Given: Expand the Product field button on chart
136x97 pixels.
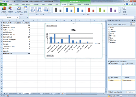Looking at the screenshot, I should [x=50, y=56].
